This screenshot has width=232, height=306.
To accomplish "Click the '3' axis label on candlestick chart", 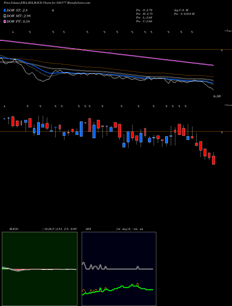I will click(x=222, y=133).
